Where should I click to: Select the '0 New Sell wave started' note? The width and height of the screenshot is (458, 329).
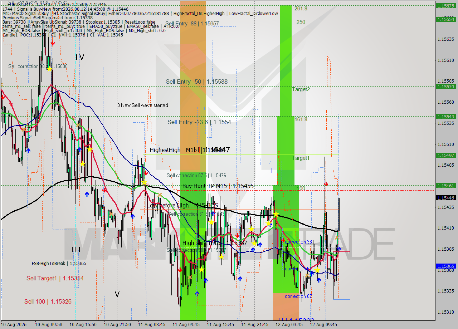[142, 105]
